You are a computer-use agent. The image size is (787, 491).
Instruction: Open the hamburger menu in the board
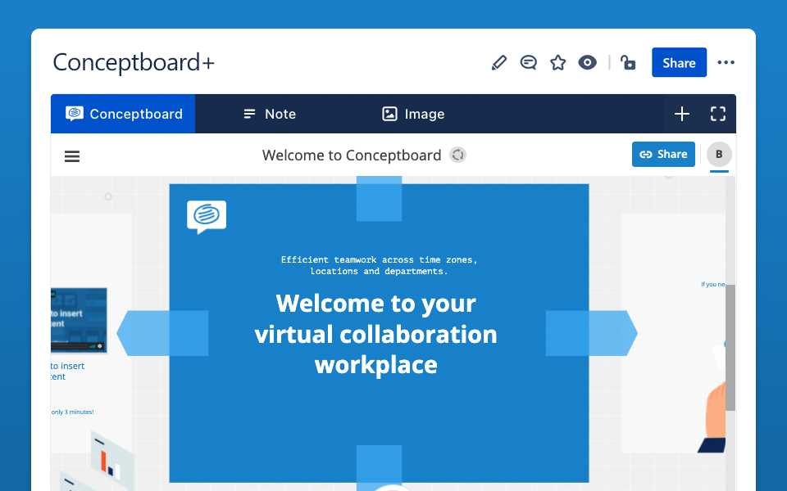[x=72, y=156]
